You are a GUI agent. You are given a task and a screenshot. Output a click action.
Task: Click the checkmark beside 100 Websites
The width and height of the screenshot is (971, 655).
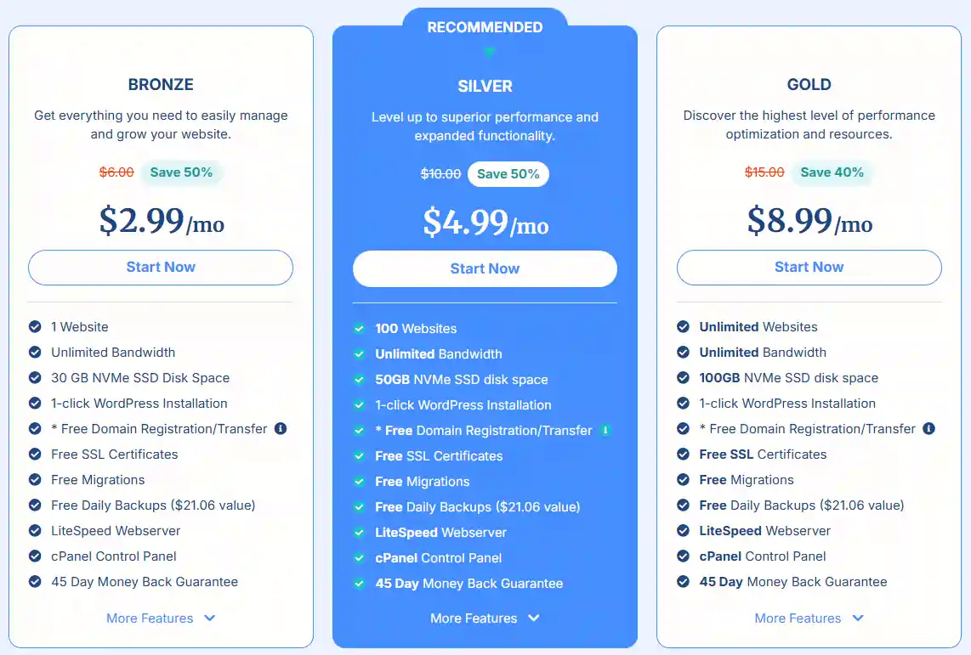click(x=360, y=329)
